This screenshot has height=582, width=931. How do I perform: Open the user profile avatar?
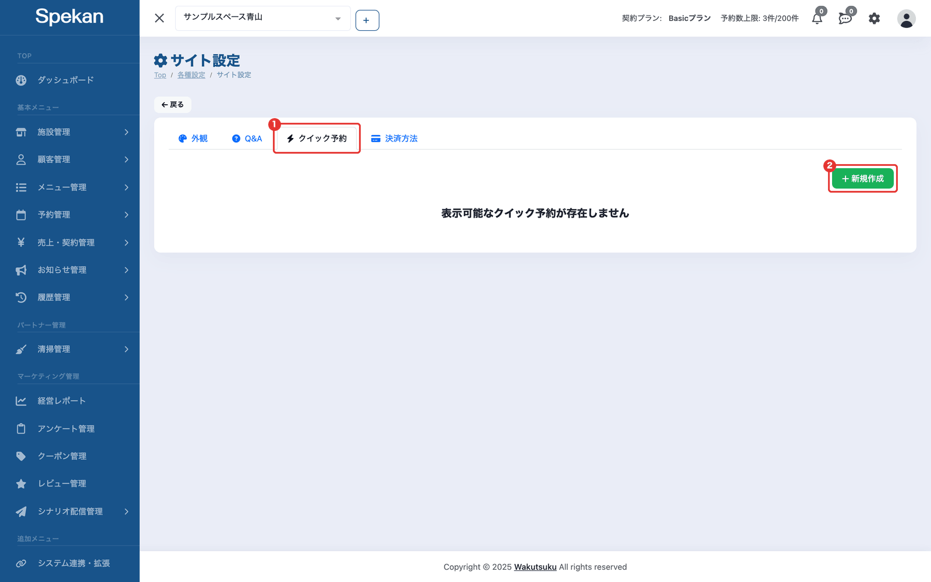point(906,19)
